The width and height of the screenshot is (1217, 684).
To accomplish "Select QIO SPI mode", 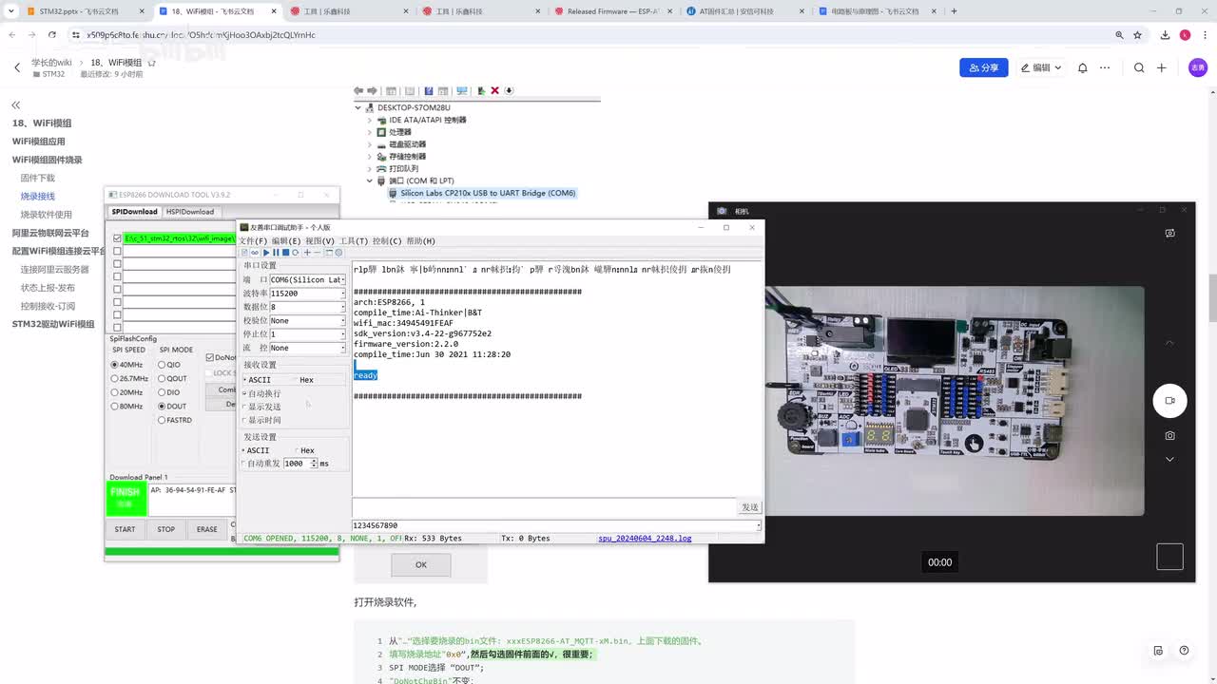I will tap(162, 365).
